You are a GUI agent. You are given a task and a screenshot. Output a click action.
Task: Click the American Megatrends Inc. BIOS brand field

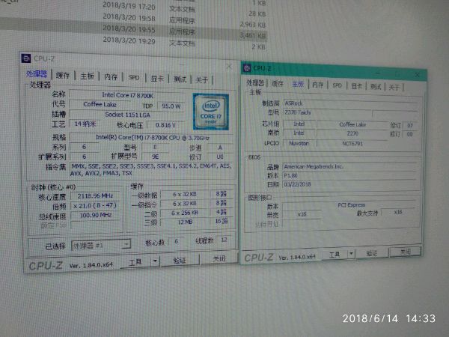(349, 166)
